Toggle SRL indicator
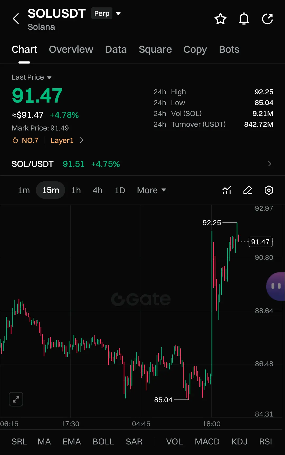 click(x=19, y=442)
